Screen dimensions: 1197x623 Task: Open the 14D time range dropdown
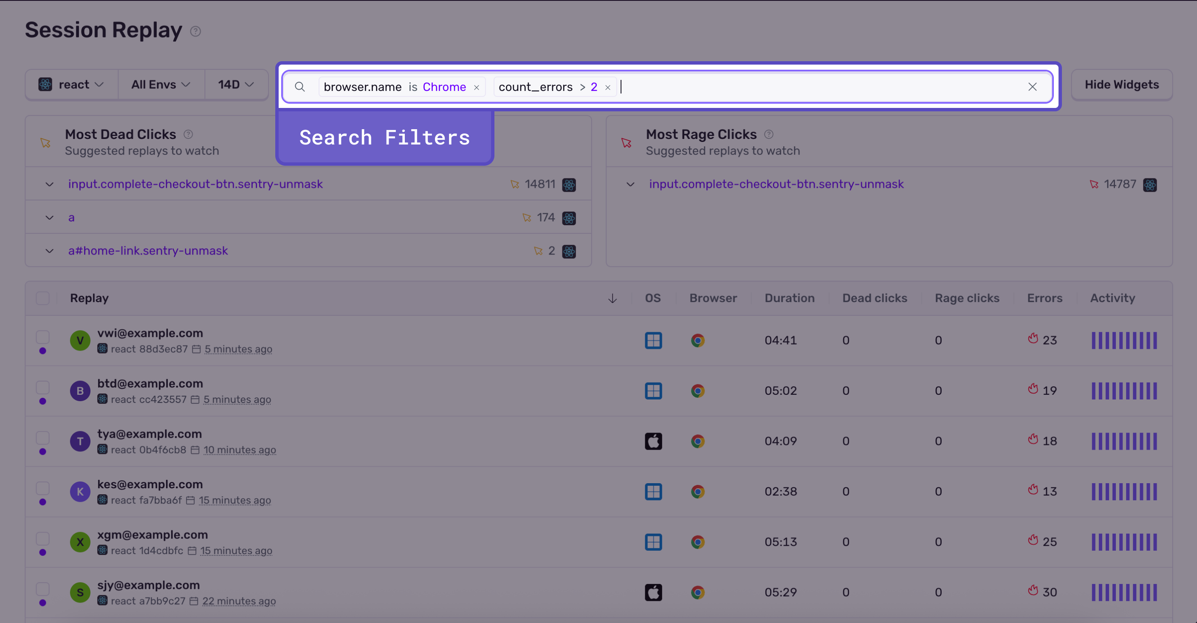[x=236, y=84]
